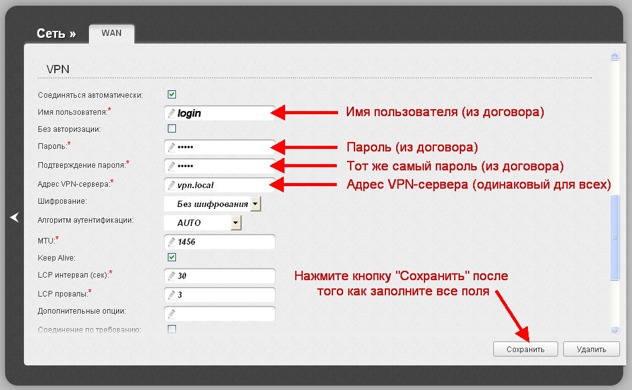Click scrollbar up arrow at top

pyautogui.click(x=615, y=57)
